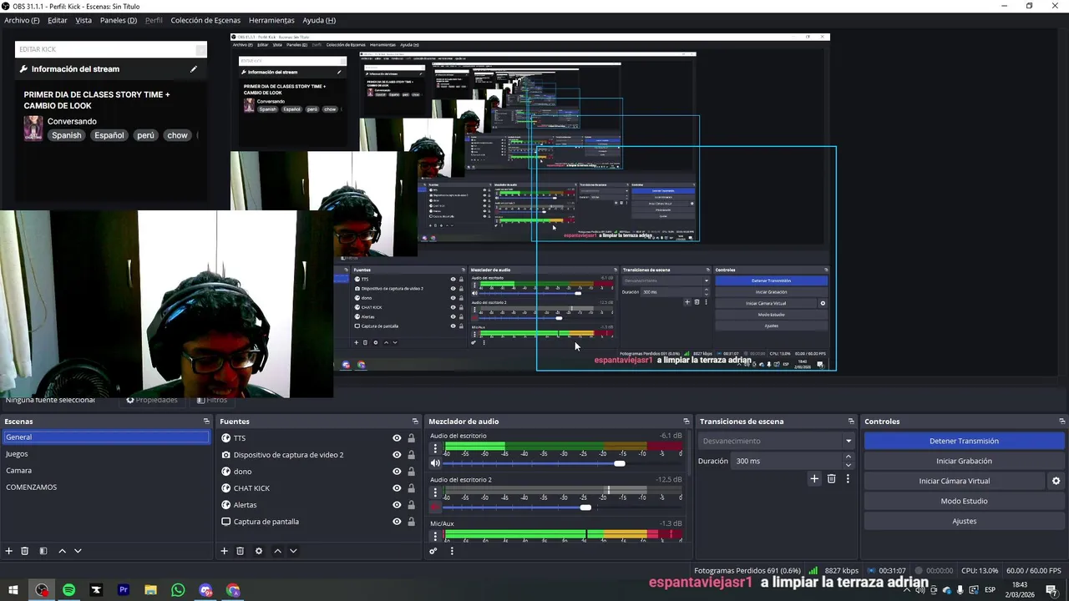Open the Vista menu

(x=84, y=20)
